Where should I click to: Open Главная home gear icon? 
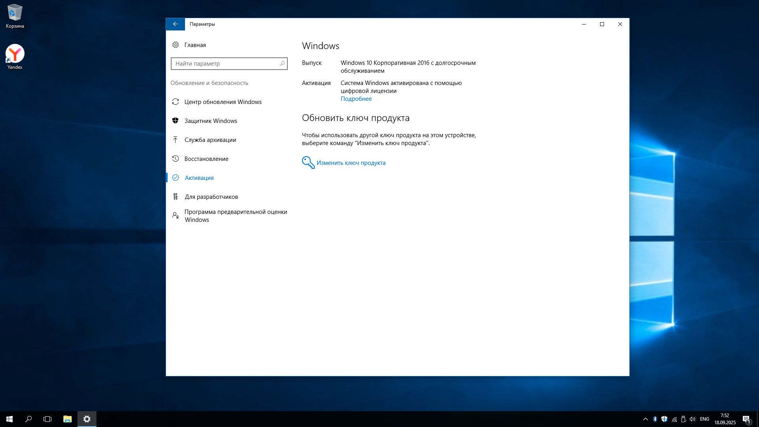[176, 45]
